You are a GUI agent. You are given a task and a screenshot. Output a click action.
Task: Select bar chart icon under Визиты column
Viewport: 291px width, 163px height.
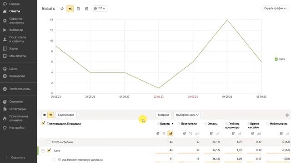coord(170,134)
